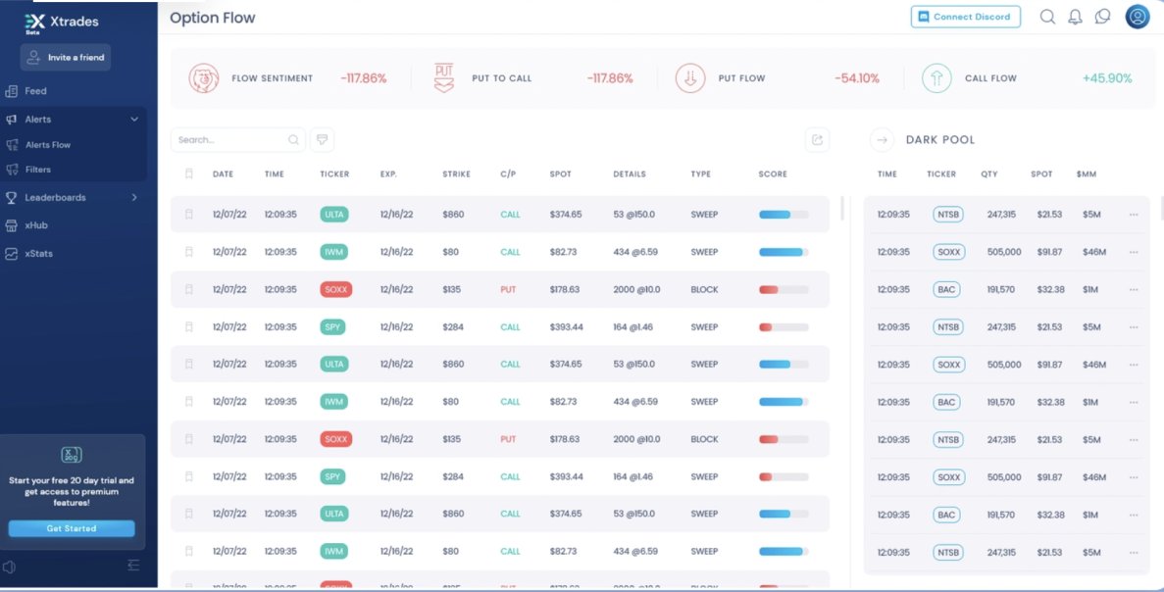Click the -54.10% put flow value
Viewport: 1164px width, 592px height.
click(857, 77)
